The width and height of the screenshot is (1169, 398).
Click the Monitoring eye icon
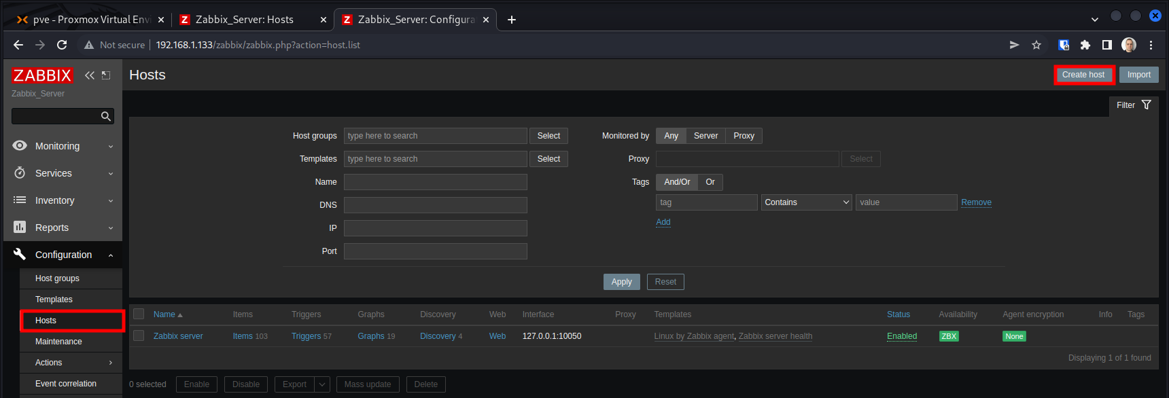[x=20, y=145]
